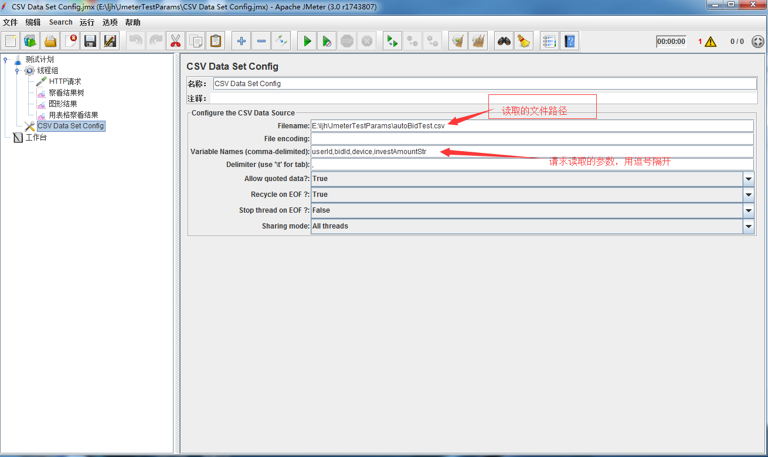
Task: Select 线程组 in the tree
Action: coord(47,70)
